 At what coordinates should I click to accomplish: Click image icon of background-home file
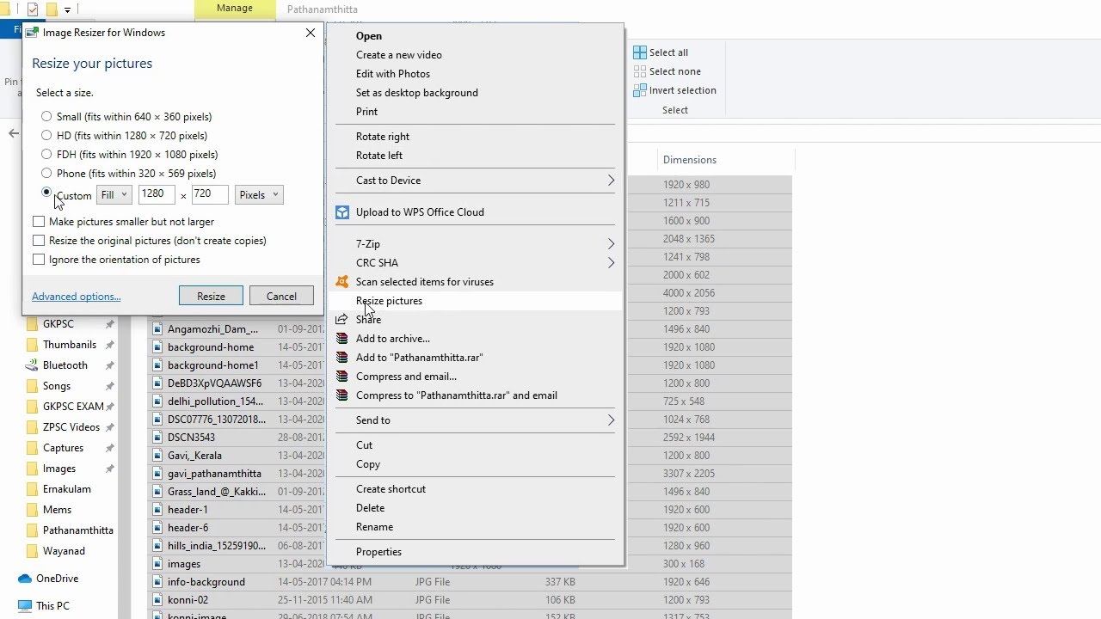point(158,347)
